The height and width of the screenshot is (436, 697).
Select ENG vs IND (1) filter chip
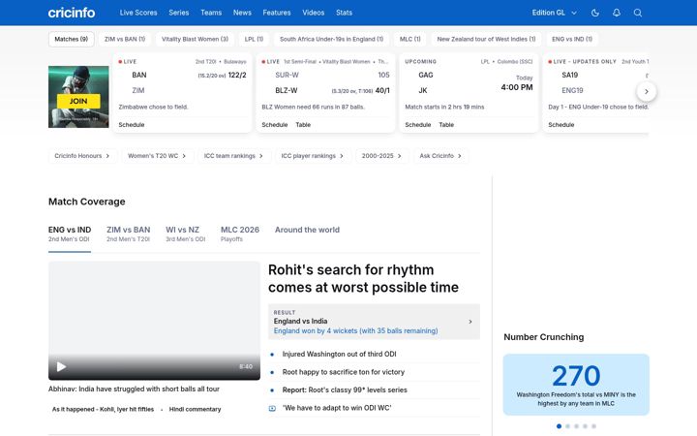pyautogui.click(x=572, y=39)
